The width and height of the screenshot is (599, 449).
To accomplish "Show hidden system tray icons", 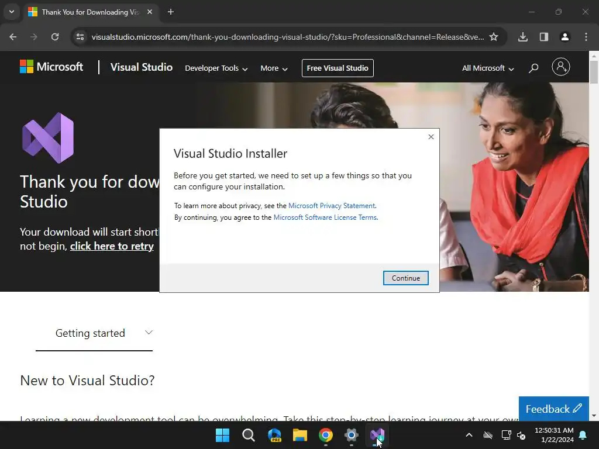I will point(469,435).
